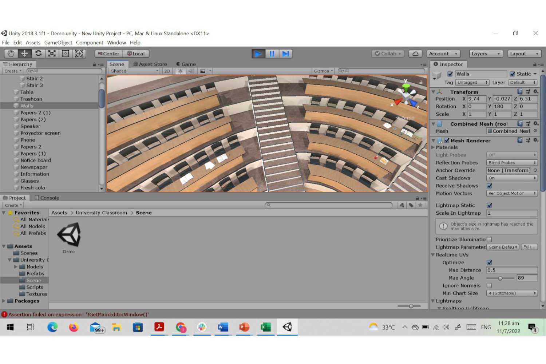Uncheck Receive Shadows checkbox
The image size is (546, 364).
click(x=490, y=186)
